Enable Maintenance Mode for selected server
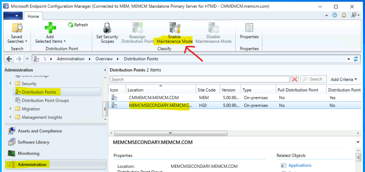Screen dimensions: 365x172 [174, 33]
